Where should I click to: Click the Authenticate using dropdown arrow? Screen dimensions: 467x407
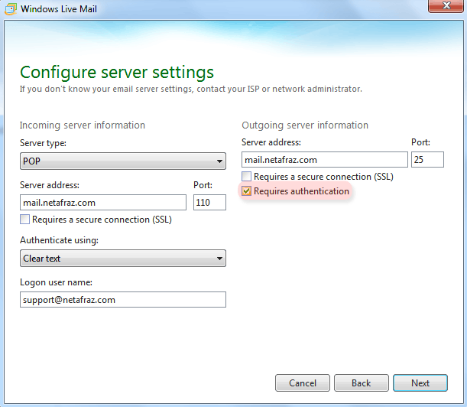pos(219,259)
